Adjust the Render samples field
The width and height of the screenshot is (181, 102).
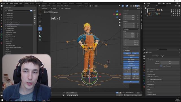[x=170, y=62]
